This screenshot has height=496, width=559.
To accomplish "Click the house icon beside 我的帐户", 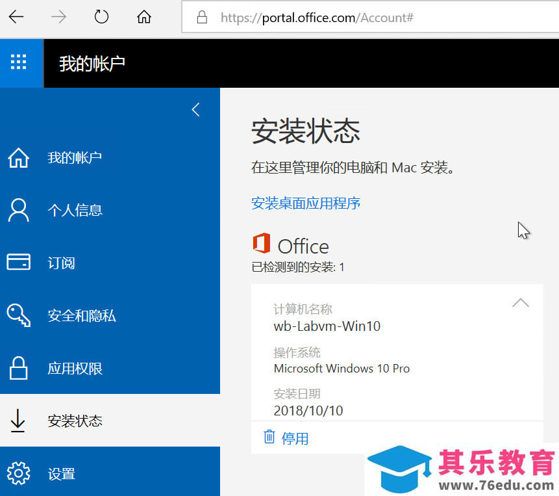I will pyautogui.click(x=19, y=157).
